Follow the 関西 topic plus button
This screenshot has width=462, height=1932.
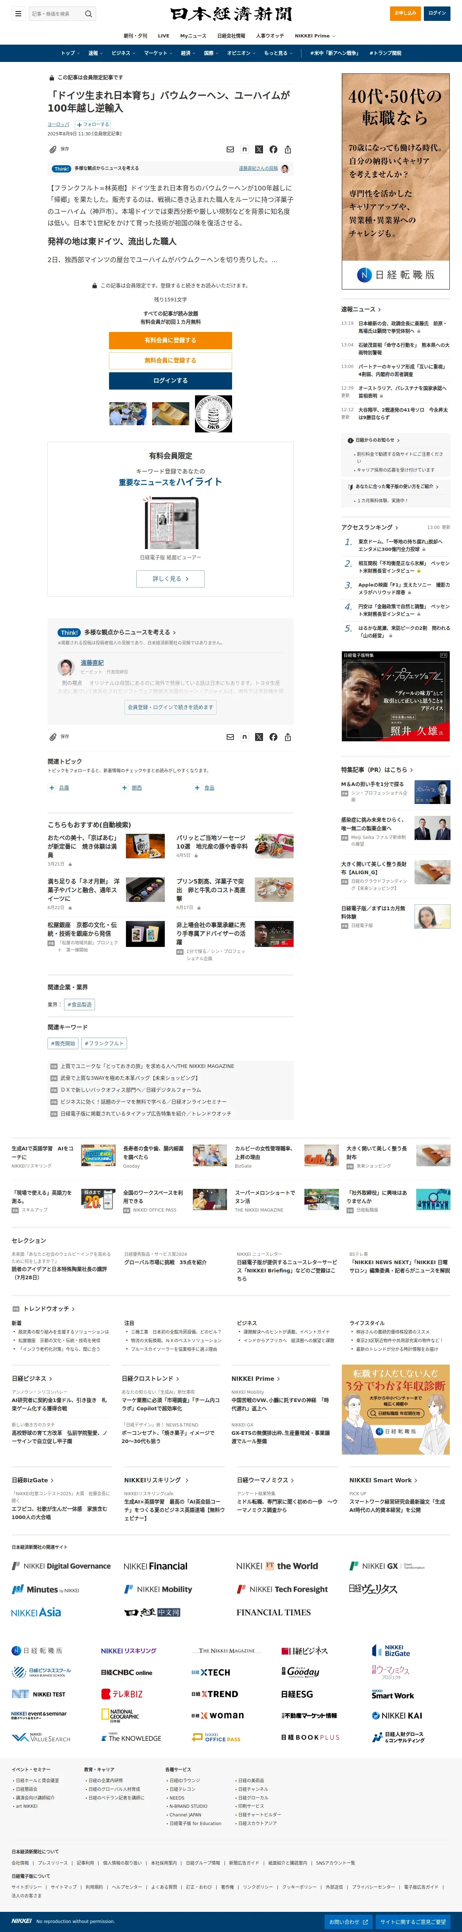pos(124,788)
